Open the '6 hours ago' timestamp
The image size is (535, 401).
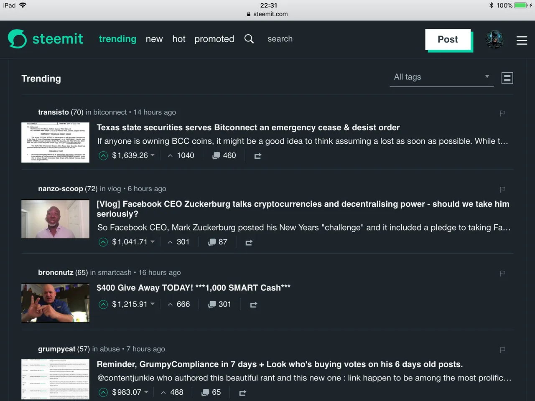pyautogui.click(x=147, y=188)
